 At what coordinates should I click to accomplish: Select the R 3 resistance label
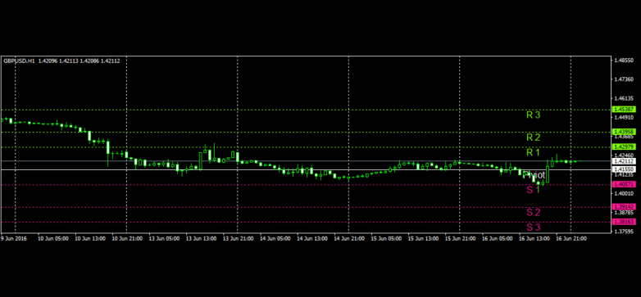533,115
